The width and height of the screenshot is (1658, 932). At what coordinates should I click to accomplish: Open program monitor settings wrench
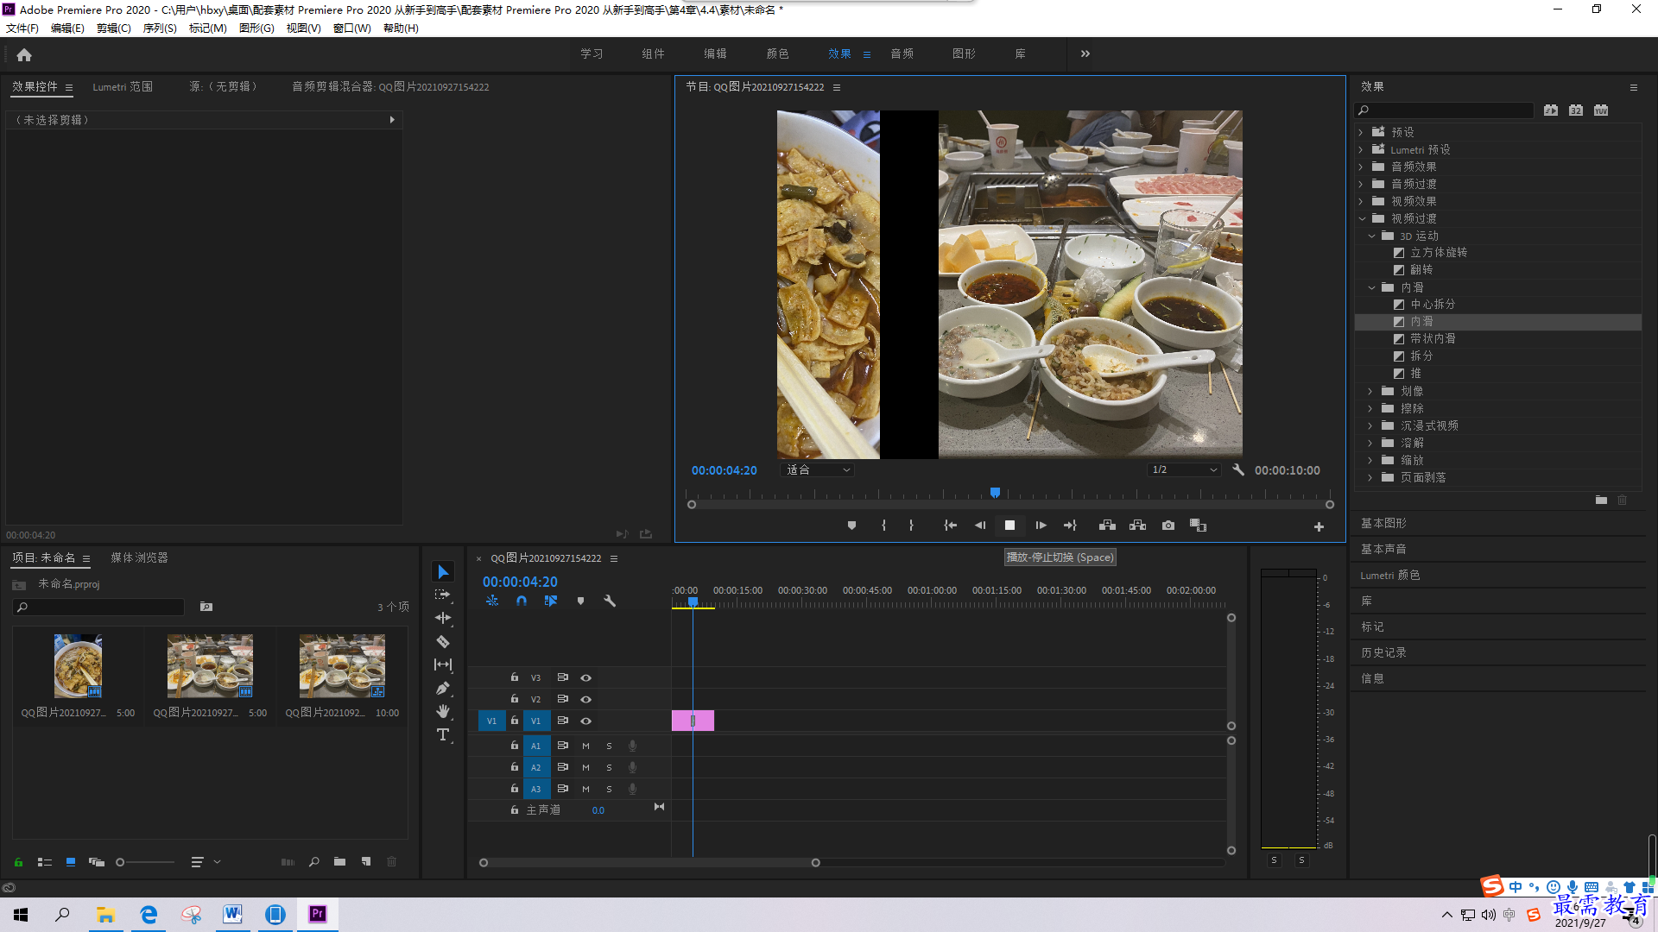click(x=1238, y=470)
